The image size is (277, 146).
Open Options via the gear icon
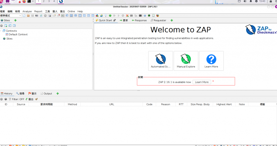(x=45, y=15)
